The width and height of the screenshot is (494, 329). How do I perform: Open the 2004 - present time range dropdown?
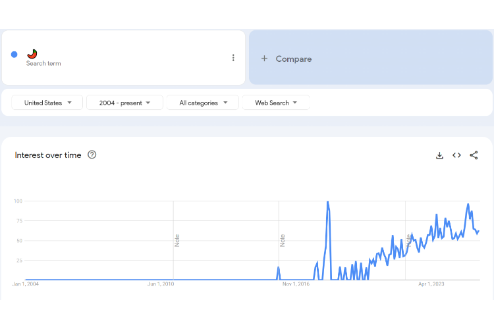point(124,103)
